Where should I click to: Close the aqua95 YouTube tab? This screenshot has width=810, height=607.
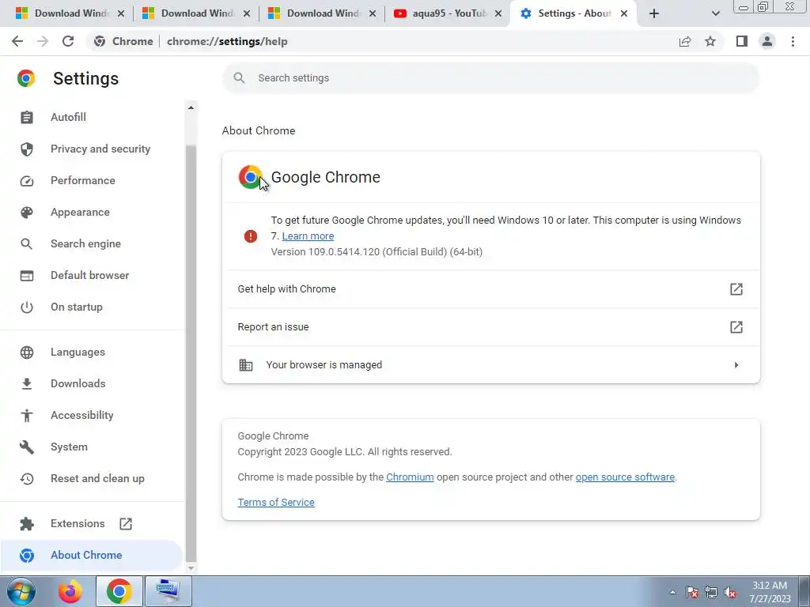tap(498, 13)
